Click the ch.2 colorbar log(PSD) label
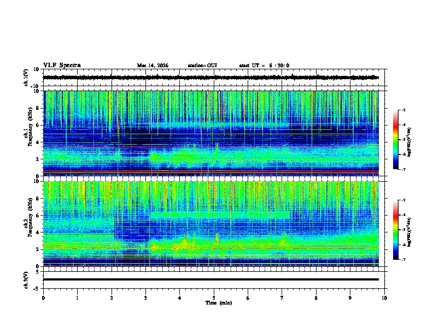 pyautogui.click(x=409, y=232)
